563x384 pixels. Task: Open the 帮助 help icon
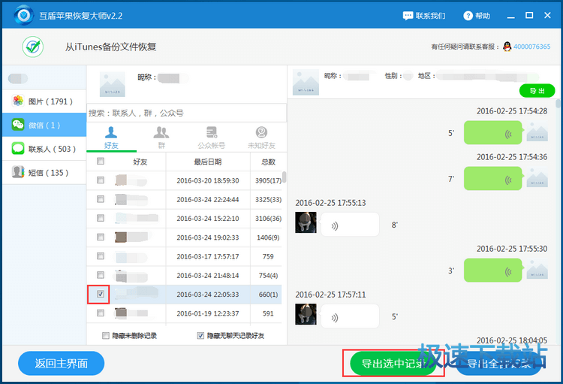pos(468,16)
